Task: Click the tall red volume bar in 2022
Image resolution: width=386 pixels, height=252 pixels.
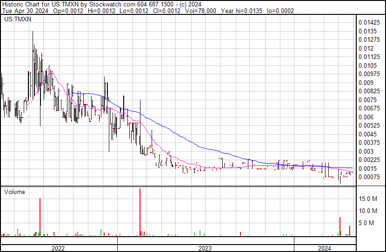Action: (x=40, y=217)
